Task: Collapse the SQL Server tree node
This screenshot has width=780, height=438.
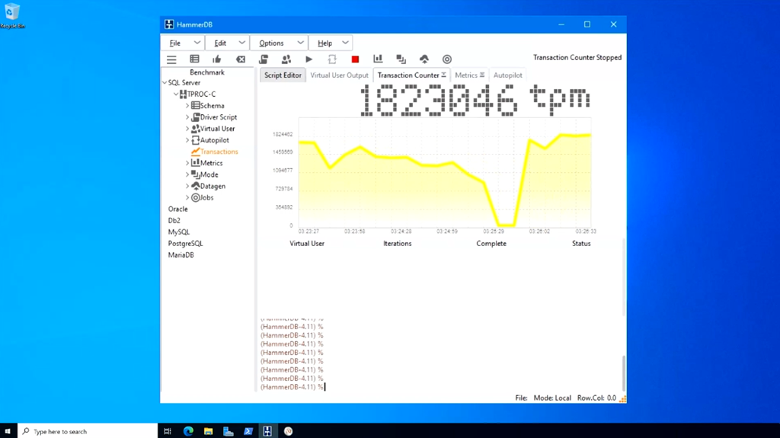Action: (x=165, y=83)
